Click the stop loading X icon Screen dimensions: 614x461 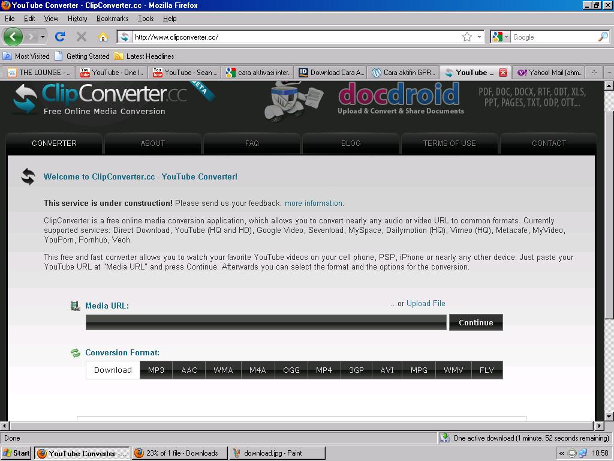coord(82,37)
